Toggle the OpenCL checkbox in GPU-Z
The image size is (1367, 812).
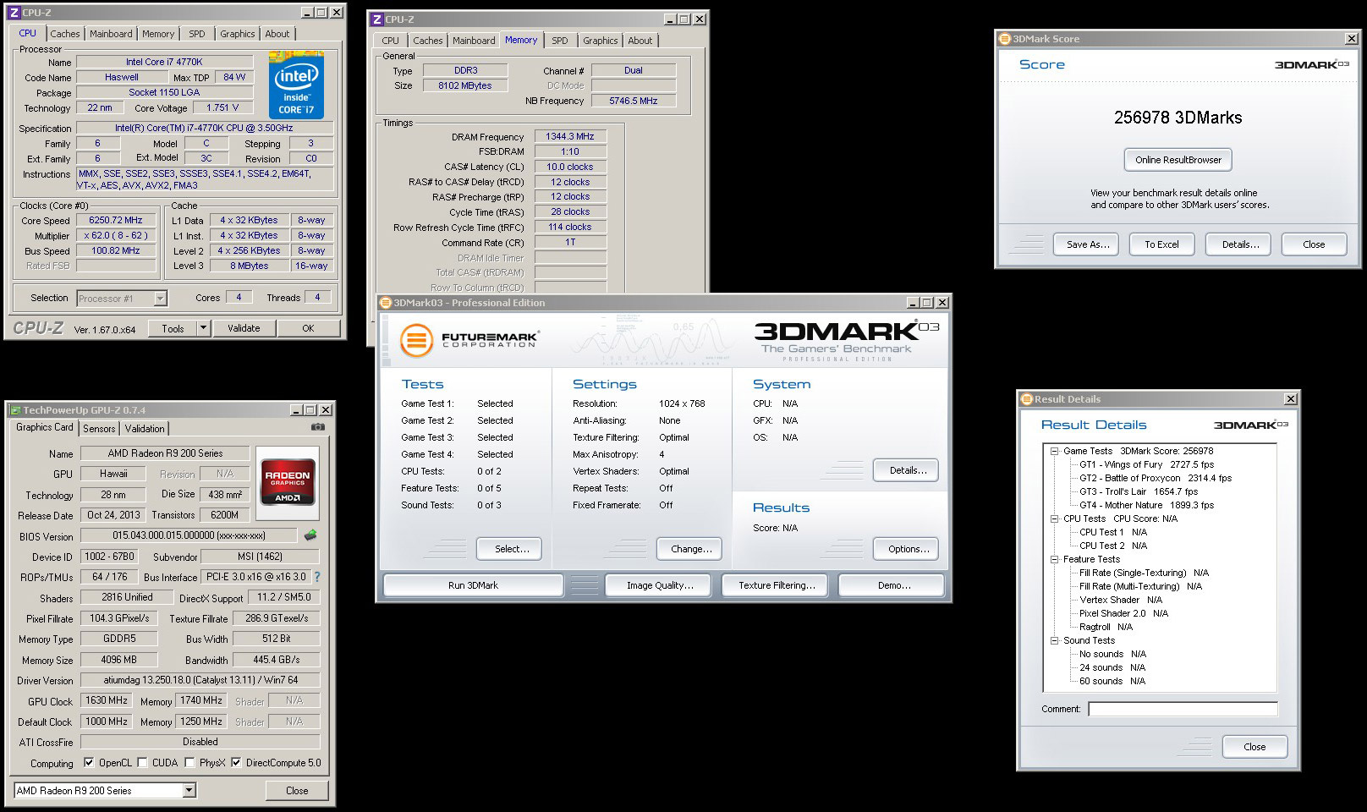tap(89, 763)
